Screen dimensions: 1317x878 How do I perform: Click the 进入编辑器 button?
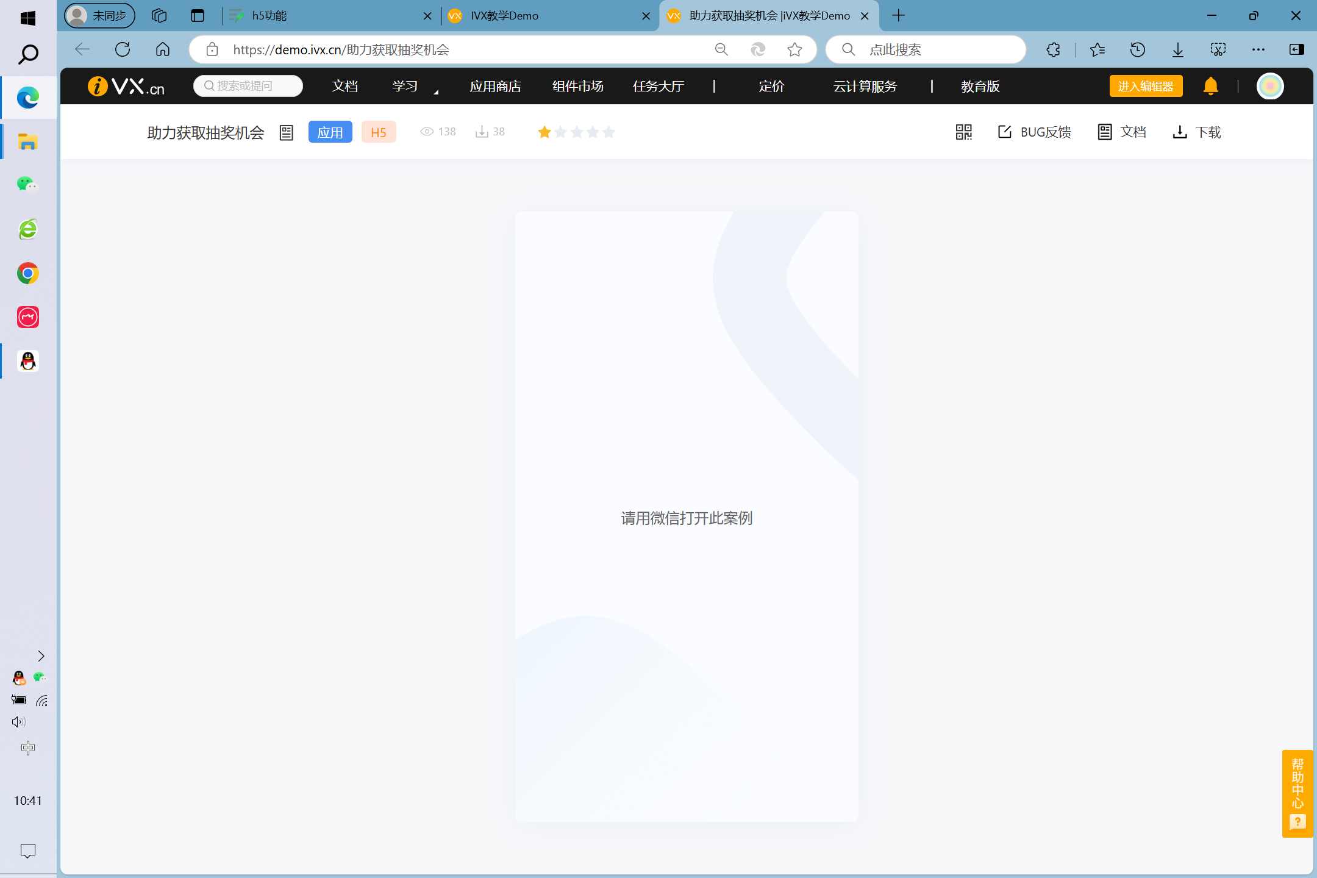click(1146, 86)
